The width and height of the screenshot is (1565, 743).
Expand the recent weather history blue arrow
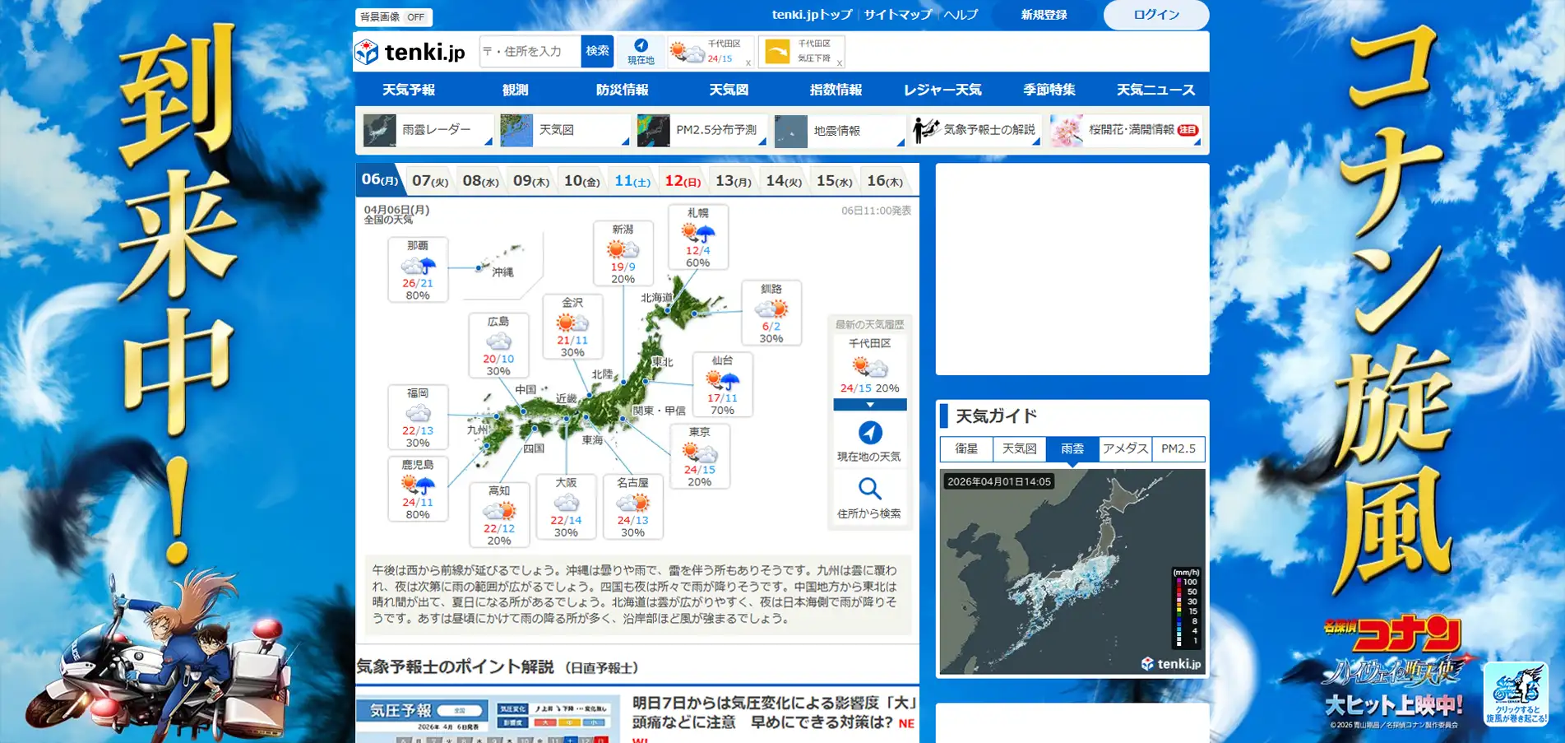point(869,405)
